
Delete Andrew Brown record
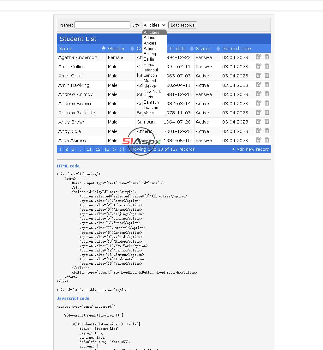click(x=267, y=103)
